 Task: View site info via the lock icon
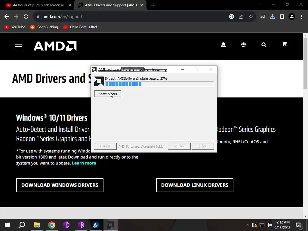[38, 17]
